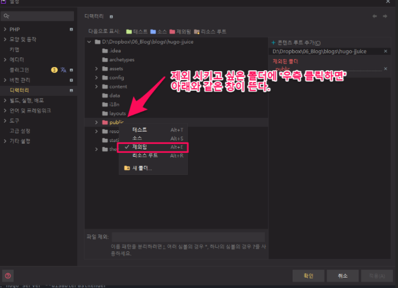The height and width of the screenshot is (288, 398).
Task: Click the plus icon for 콘텐츠 루트 추가
Action: point(273,42)
